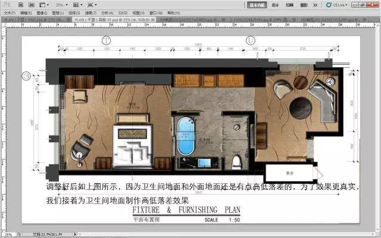Open Mini Bridge from the application bar
Image resolution: width=381 pixels, height=238 pixels.
31,4
